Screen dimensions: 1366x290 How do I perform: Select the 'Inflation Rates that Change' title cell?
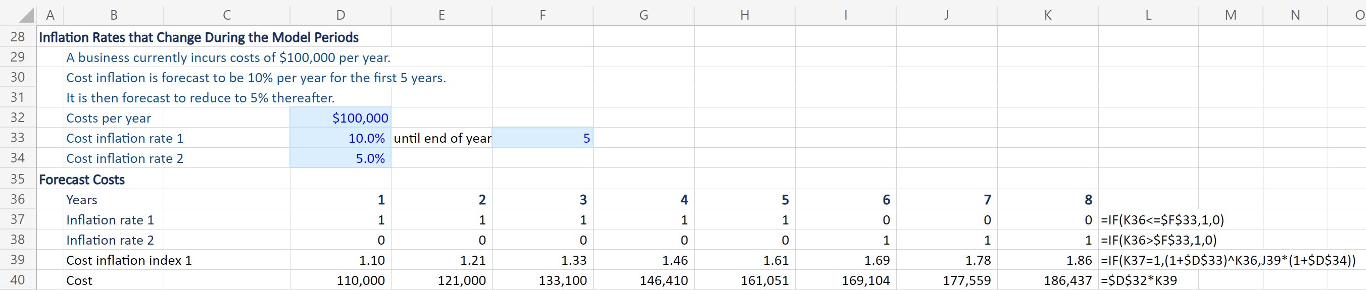pos(199,37)
